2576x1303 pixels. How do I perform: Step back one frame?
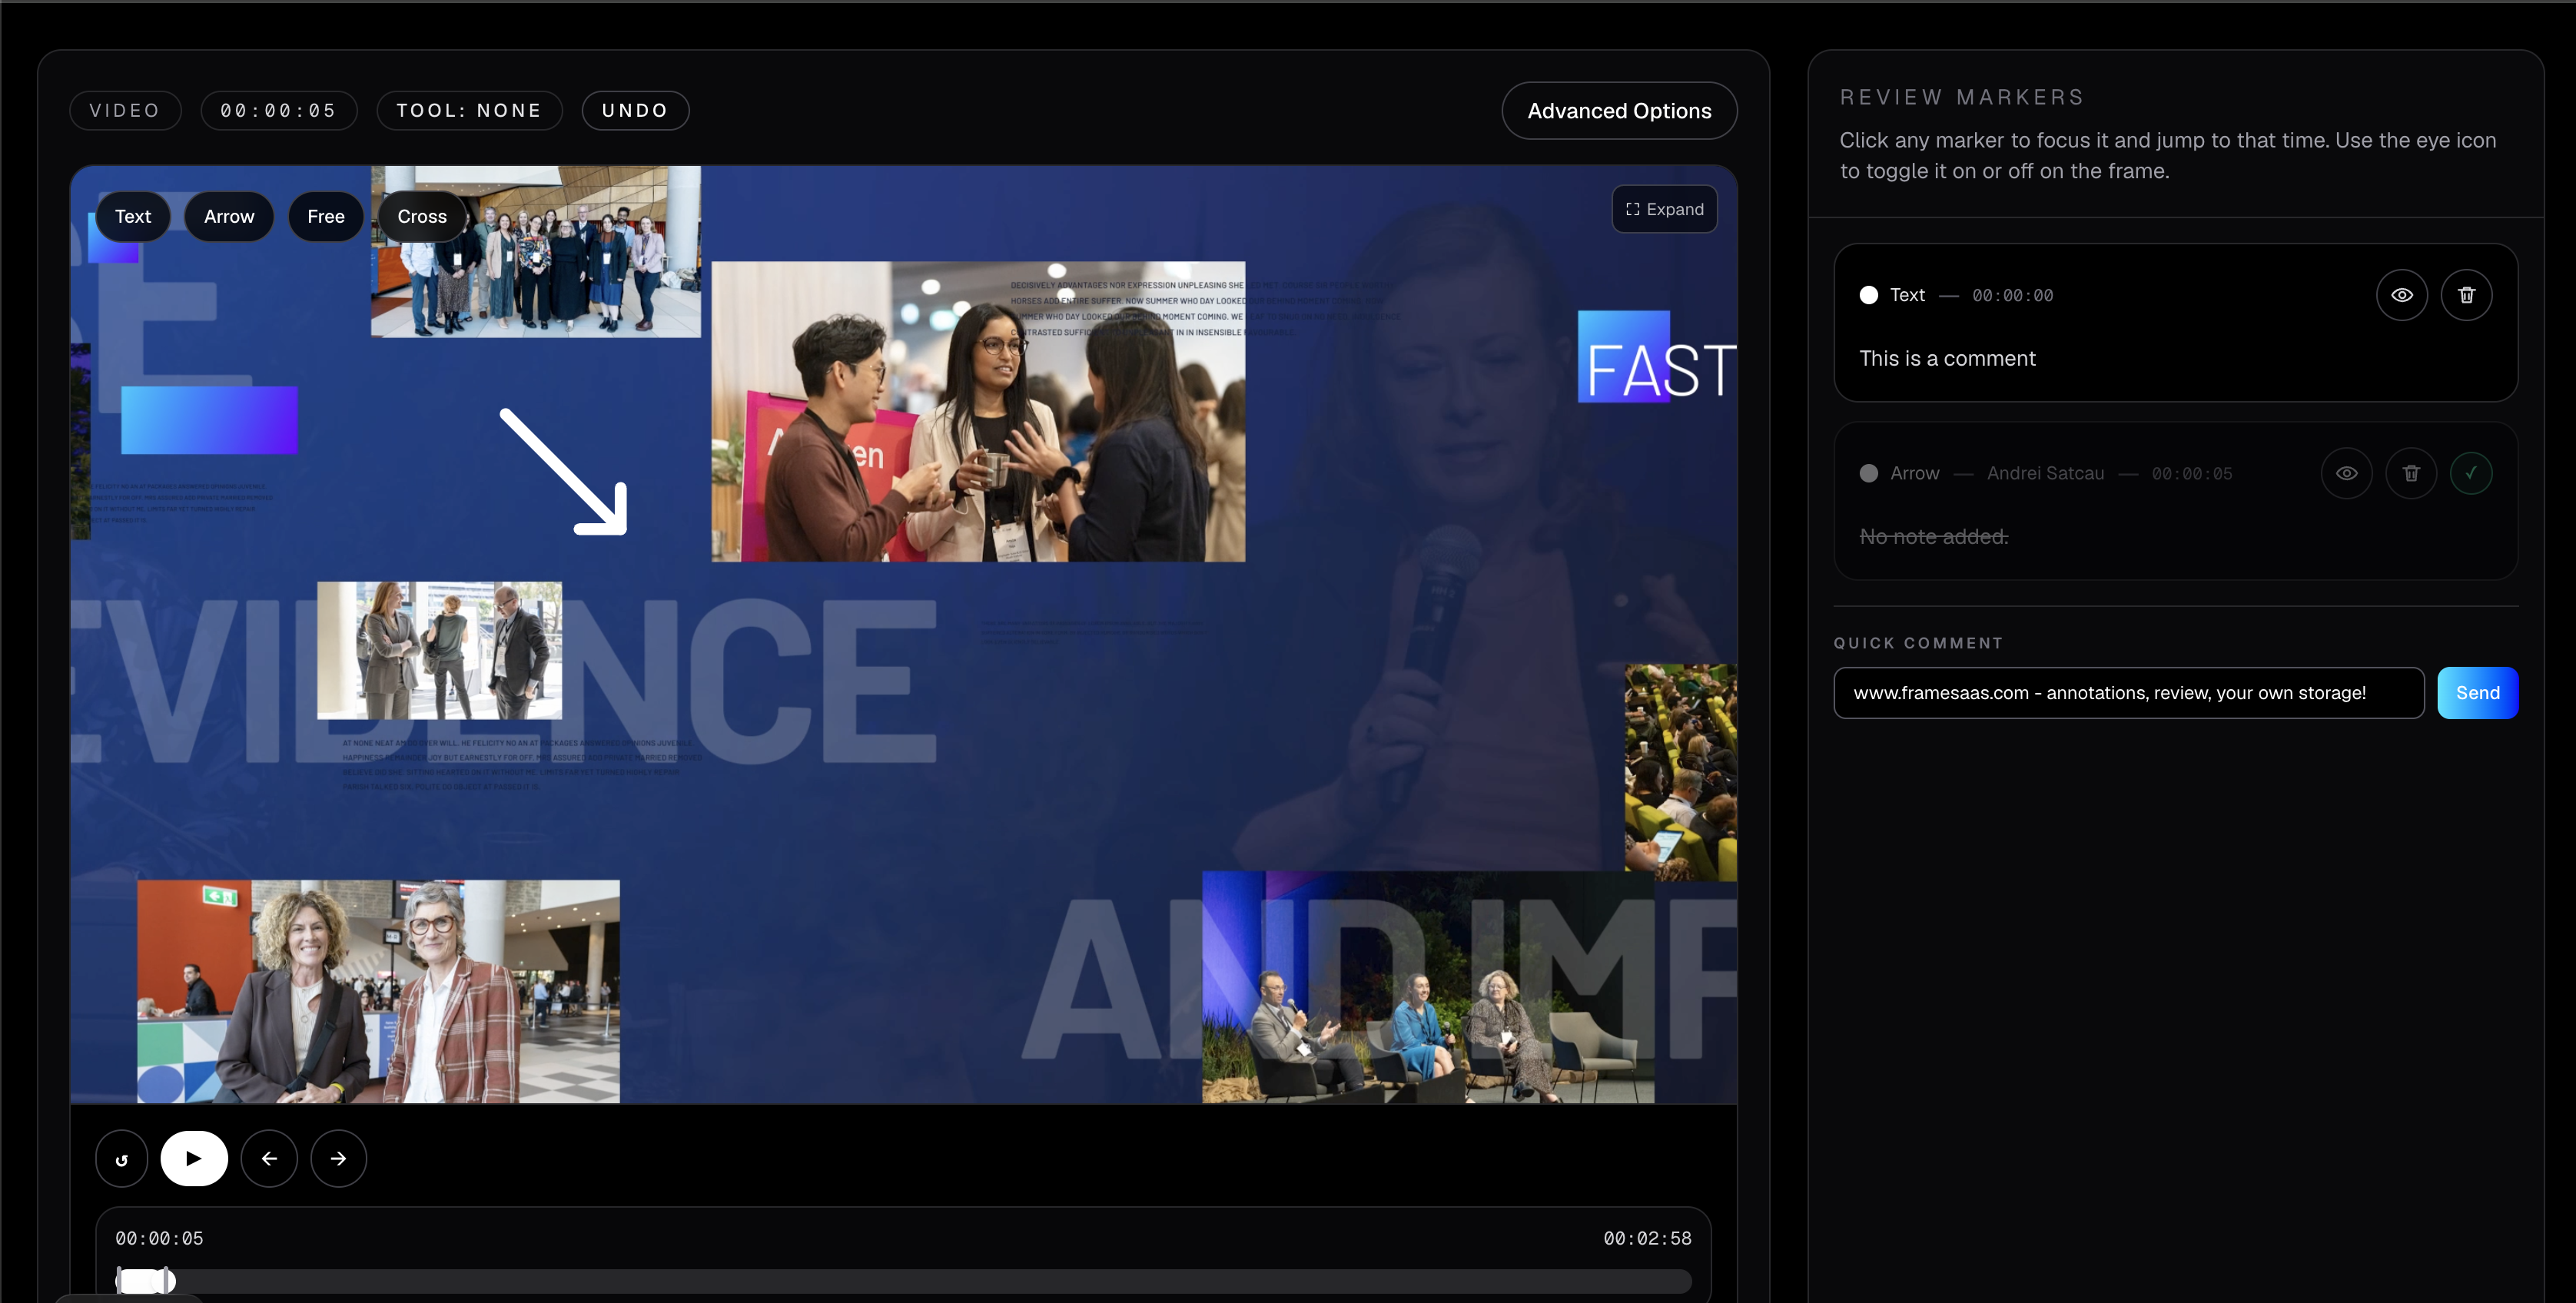[269, 1158]
